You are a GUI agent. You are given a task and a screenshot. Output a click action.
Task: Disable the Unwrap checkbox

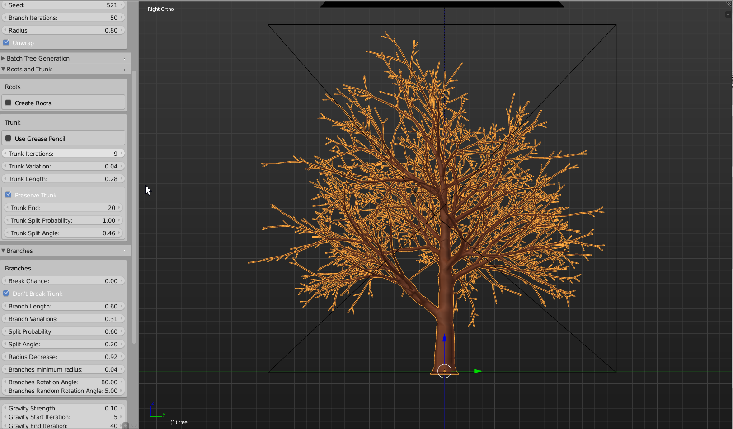(6, 43)
